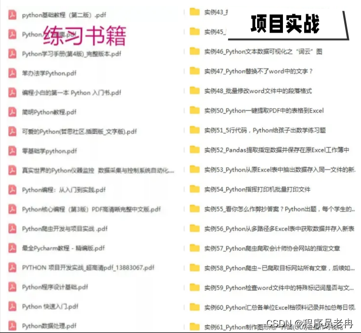
Task: Select file name 最全Pycharm教程 - 精编版.pdf
Action: (63, 248)
